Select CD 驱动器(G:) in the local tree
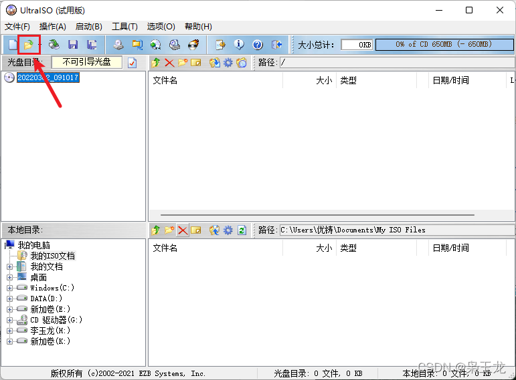 click(56, 320)
